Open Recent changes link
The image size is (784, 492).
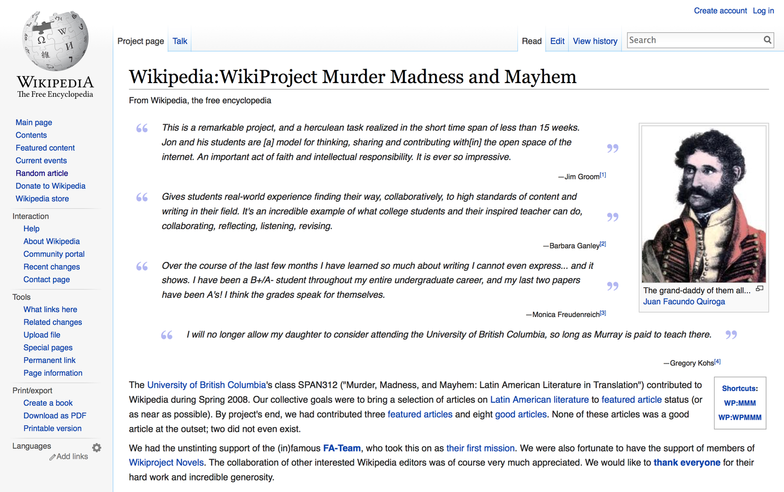coord(51,267)
